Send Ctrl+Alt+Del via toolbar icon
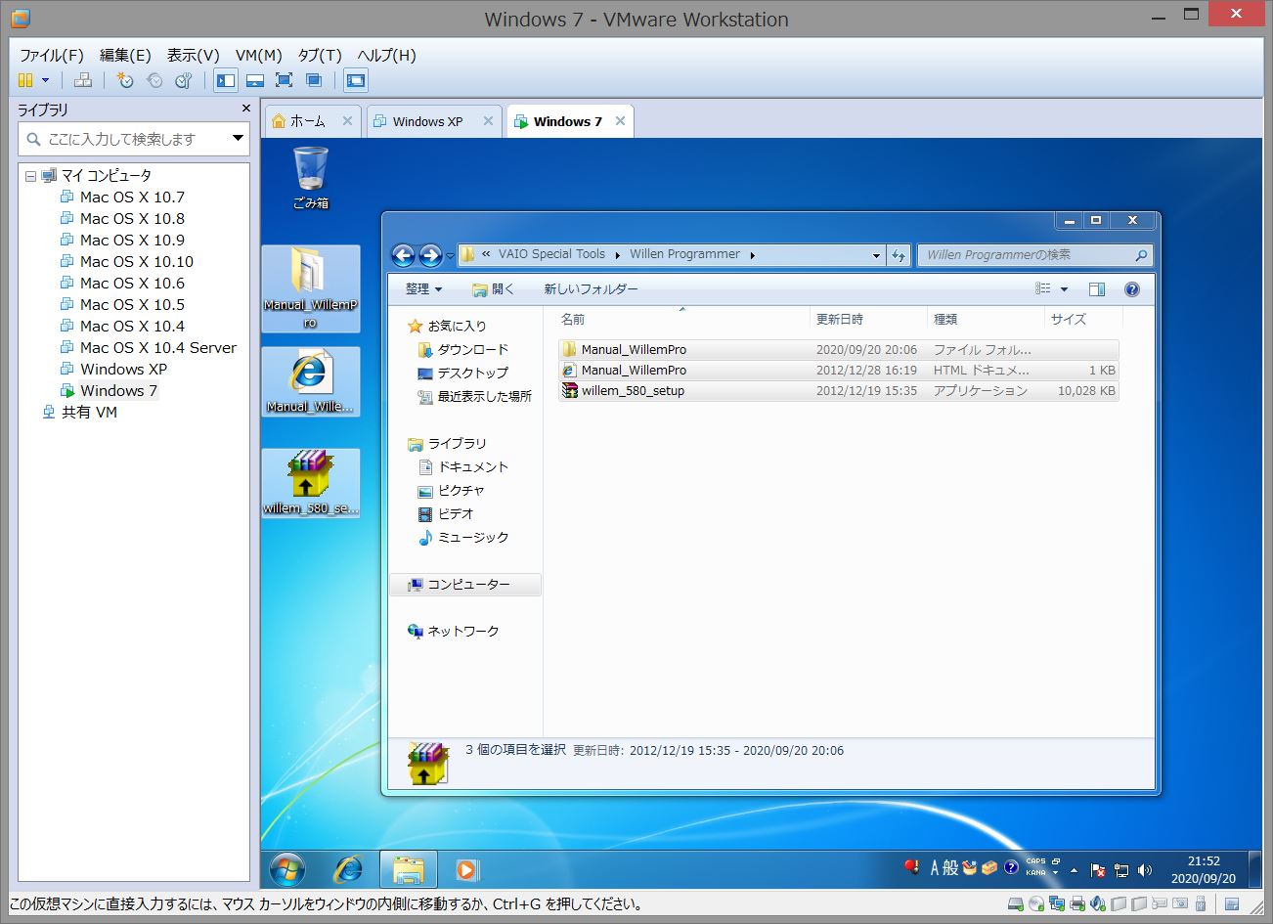1273x924 pixels. 84,80
